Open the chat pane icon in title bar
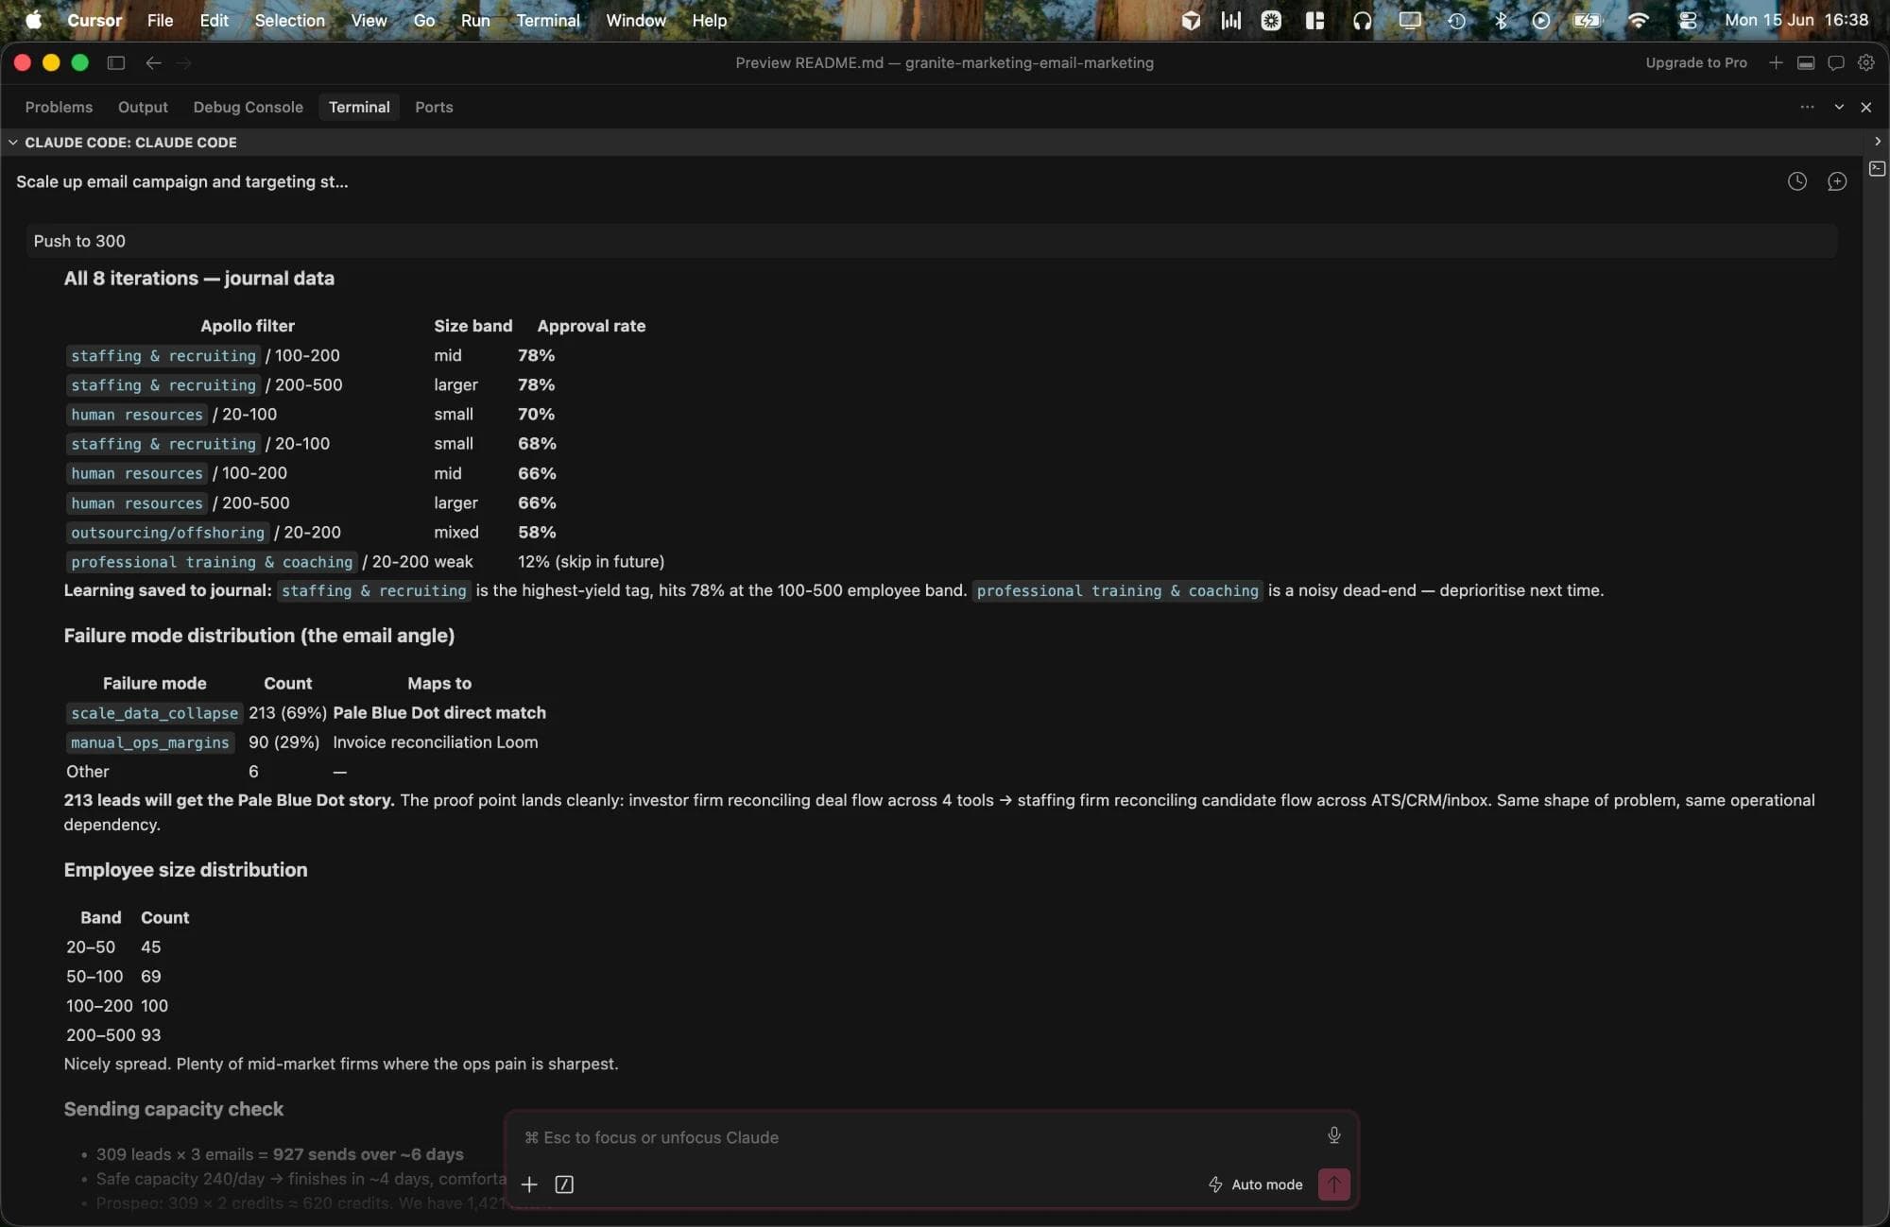1890x1227 pixels. click(1835, 62)
